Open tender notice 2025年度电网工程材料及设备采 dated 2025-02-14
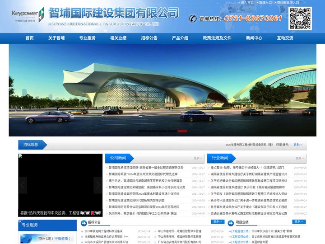This screenshot has width=325, height=244. point(103,231)
